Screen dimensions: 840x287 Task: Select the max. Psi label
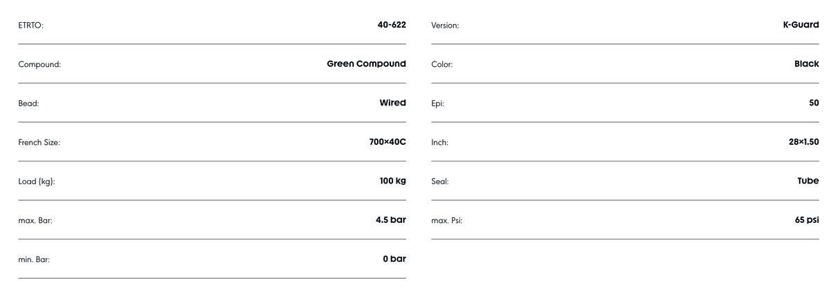pos(447,221)
